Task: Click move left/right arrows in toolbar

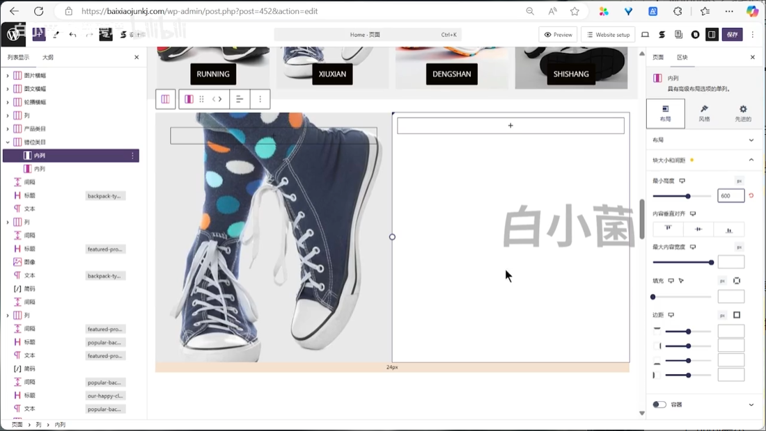Action: [217, 99]
